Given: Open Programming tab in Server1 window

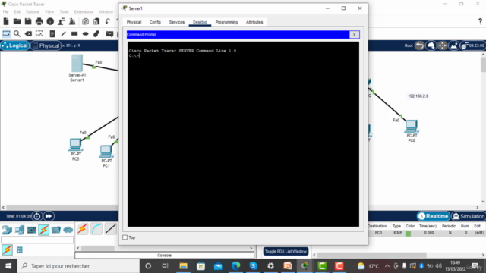Looking at the screenshot, I should 226,22.
